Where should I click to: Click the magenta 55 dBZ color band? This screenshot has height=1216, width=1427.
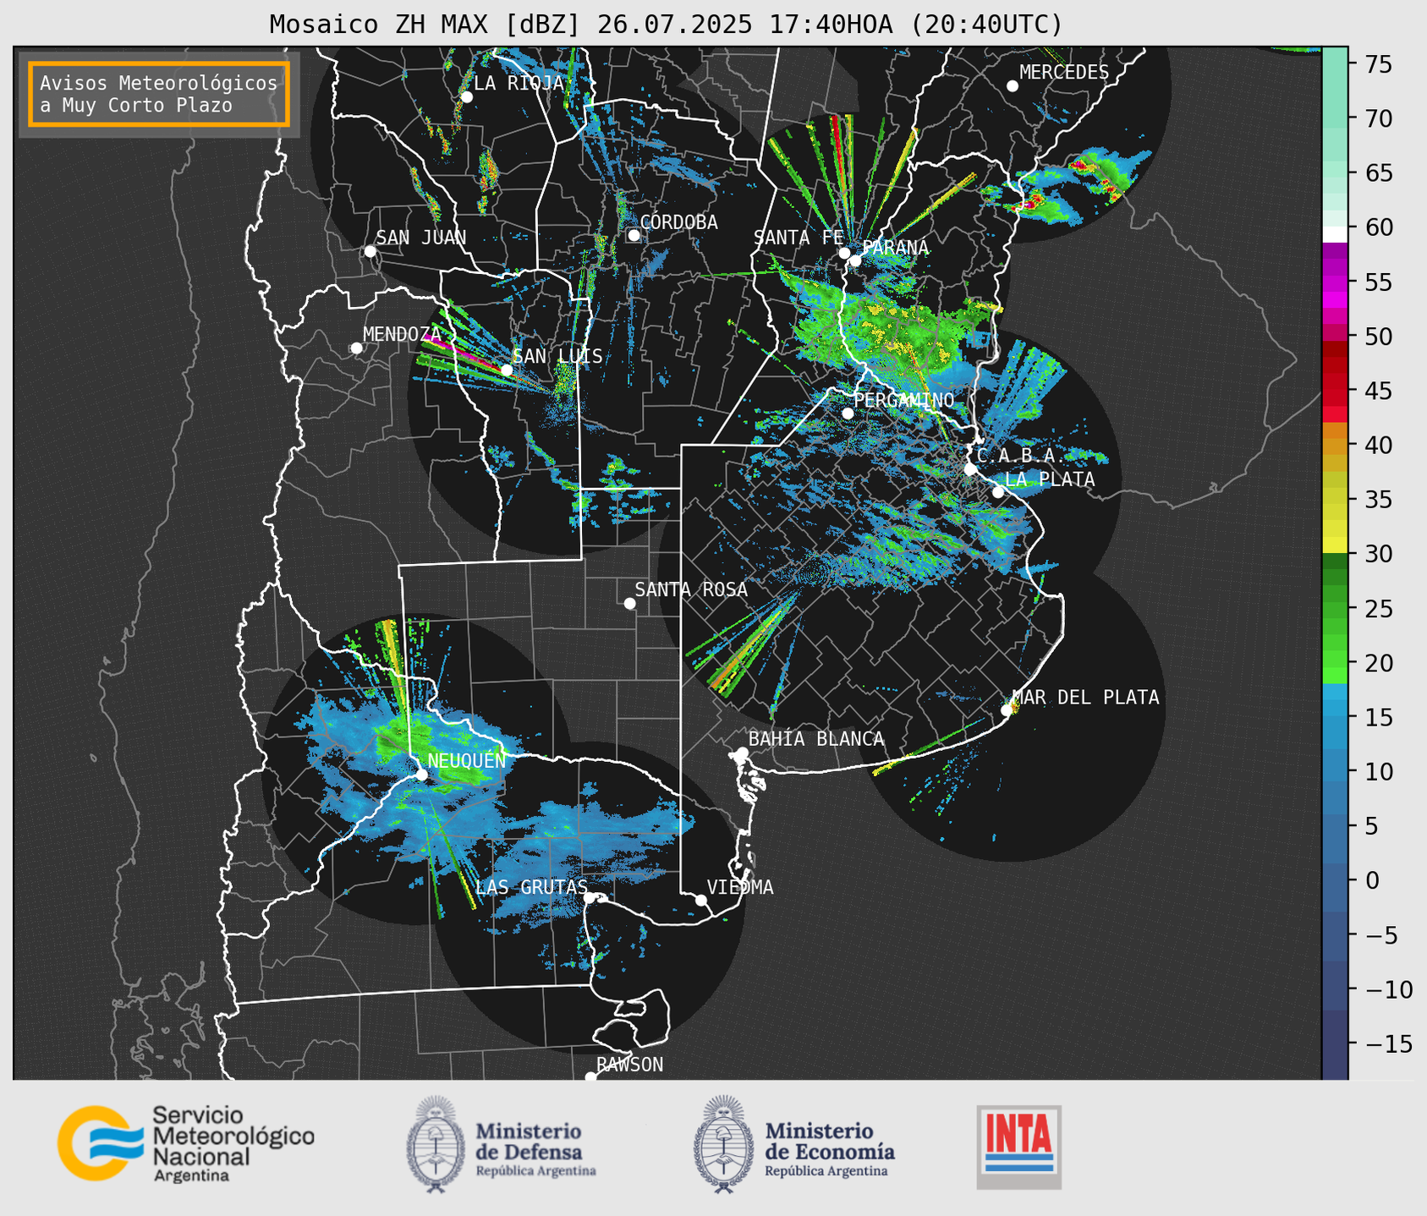click(1335, 282)
